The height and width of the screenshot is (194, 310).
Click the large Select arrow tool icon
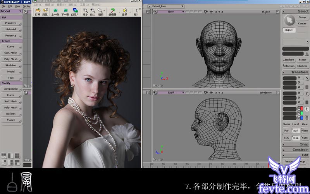(289, 20)
